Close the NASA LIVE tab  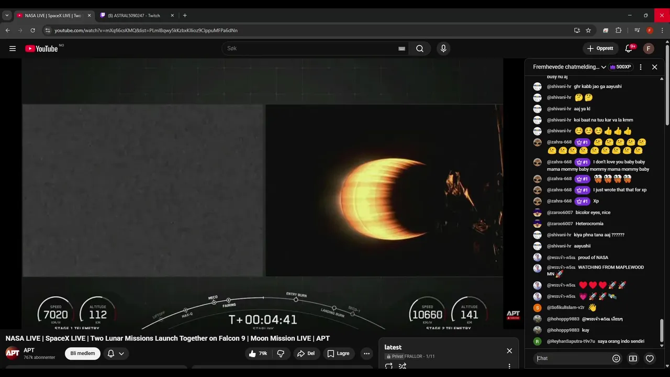click(89, 16)
